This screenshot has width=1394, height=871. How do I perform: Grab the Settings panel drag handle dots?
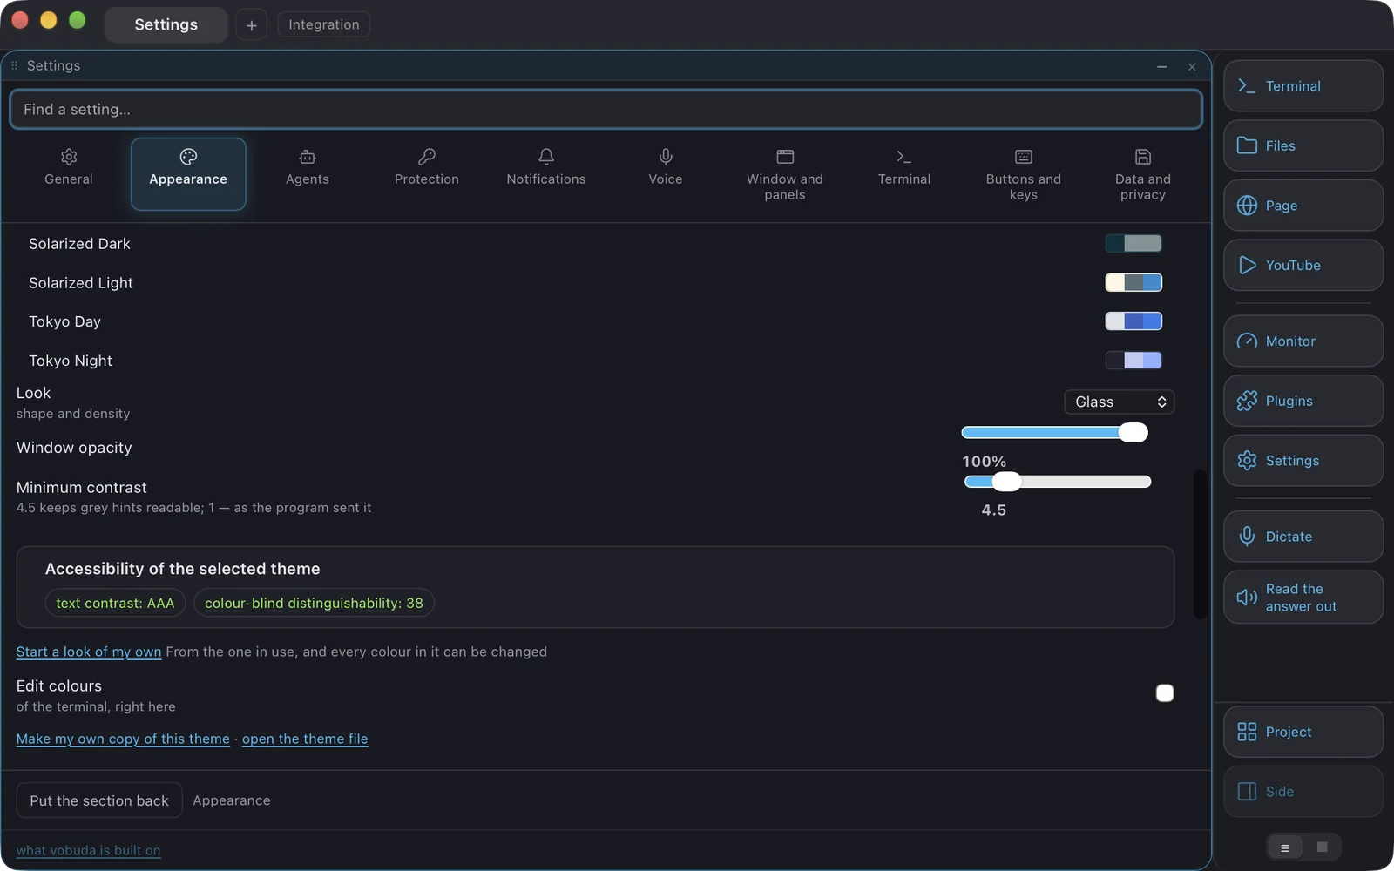[14, 66]
